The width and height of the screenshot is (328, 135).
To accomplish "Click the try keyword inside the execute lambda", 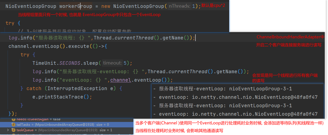I will click(25, 55).
